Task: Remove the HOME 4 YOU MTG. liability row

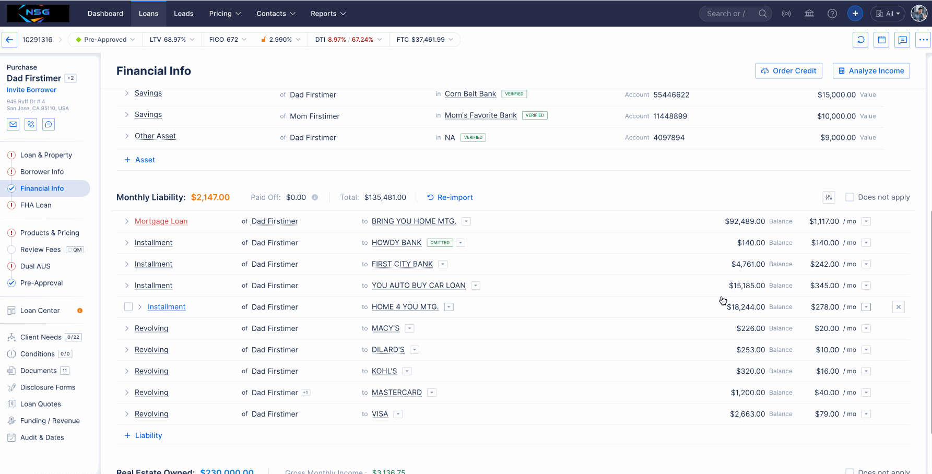Action: click(899, 307)
